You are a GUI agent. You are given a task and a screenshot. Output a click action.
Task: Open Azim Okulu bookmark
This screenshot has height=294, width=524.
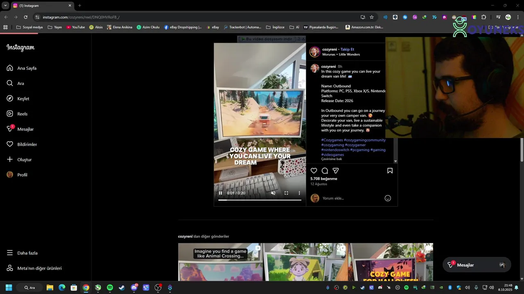pos(148,27)
